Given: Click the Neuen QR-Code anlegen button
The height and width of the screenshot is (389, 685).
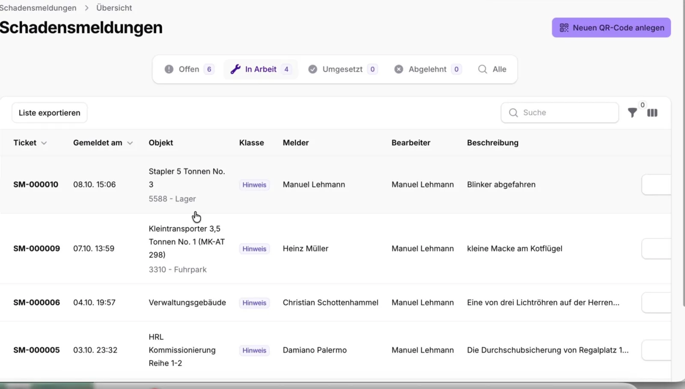Looking at the screenshot, I should (x=611, y=28).
